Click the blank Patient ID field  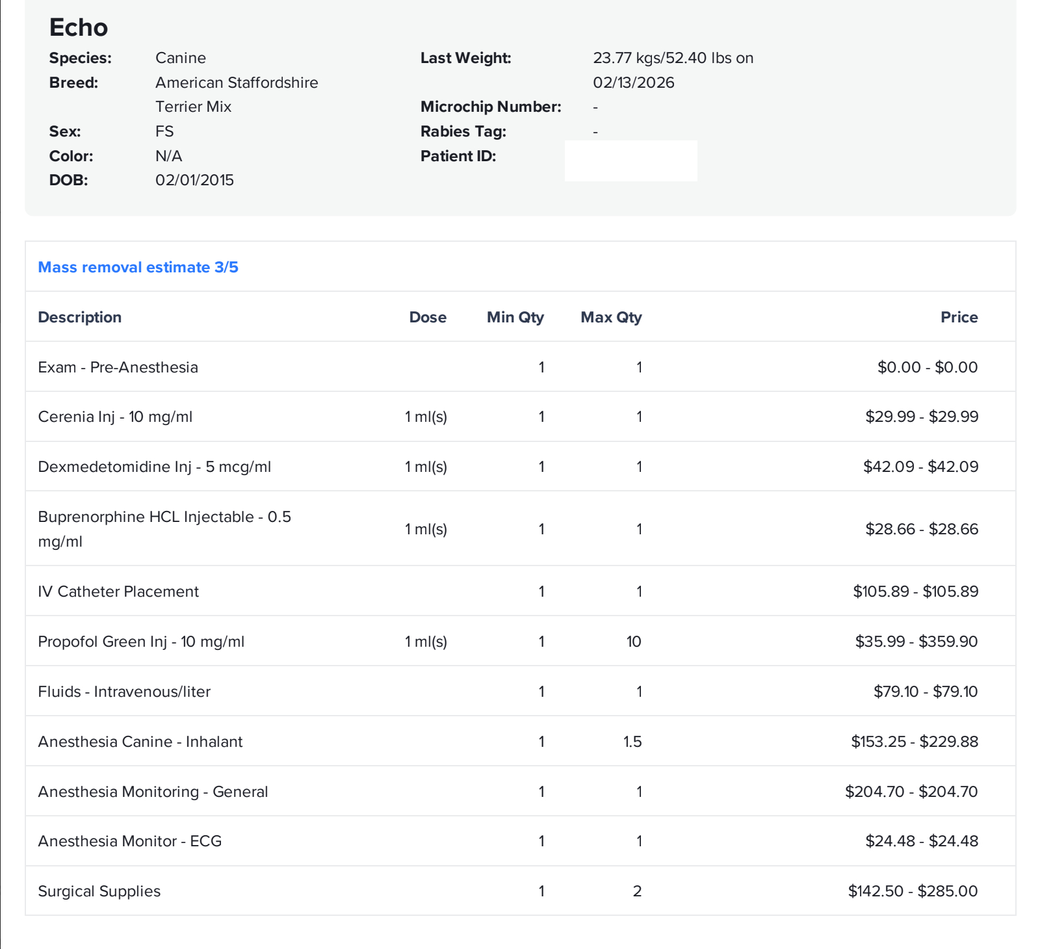tap(630, 161)
